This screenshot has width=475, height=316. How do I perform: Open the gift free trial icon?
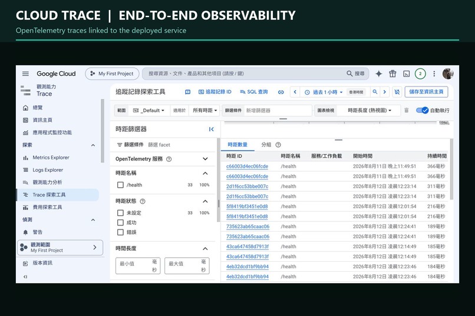click(392, 74)
